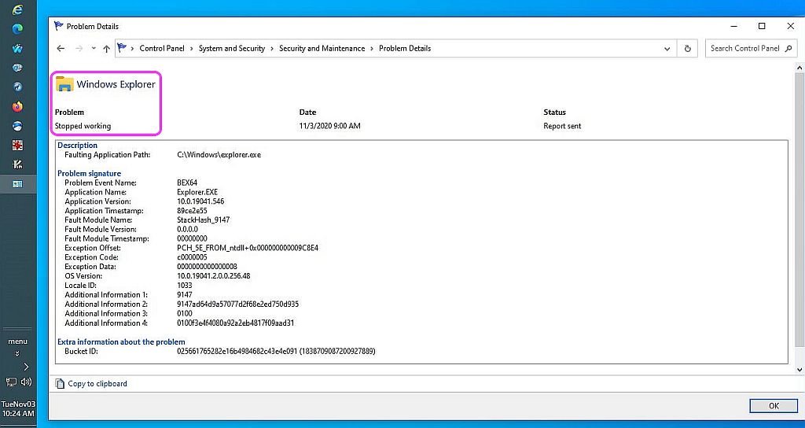The width and height of the screenshot is (805, 428).
Task: Click the scrollbar up arrow
Action: point(799,68)
